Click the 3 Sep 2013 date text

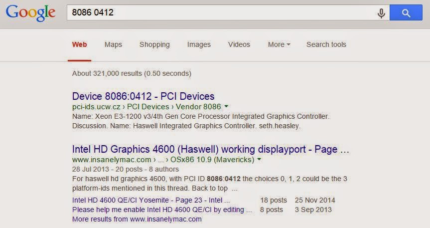coord(313,210)
